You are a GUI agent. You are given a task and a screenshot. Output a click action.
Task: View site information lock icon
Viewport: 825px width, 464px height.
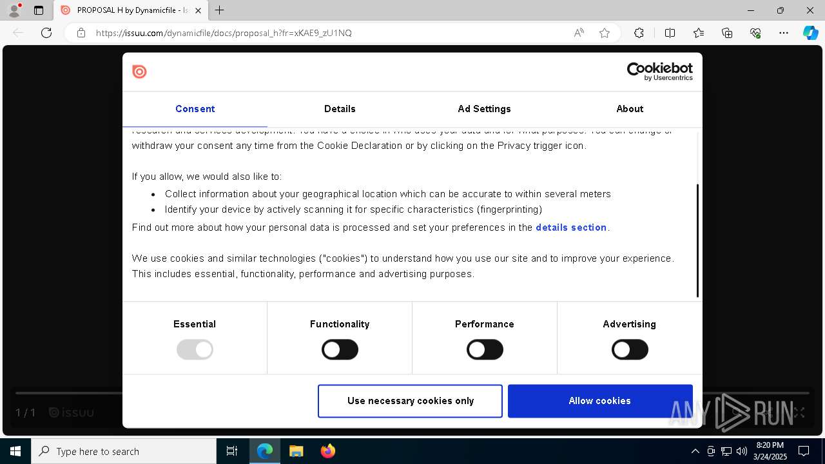pos(81,33)
